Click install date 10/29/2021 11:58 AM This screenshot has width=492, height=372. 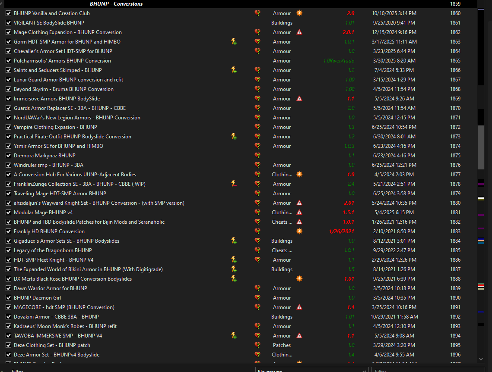(x=394, y=317)
